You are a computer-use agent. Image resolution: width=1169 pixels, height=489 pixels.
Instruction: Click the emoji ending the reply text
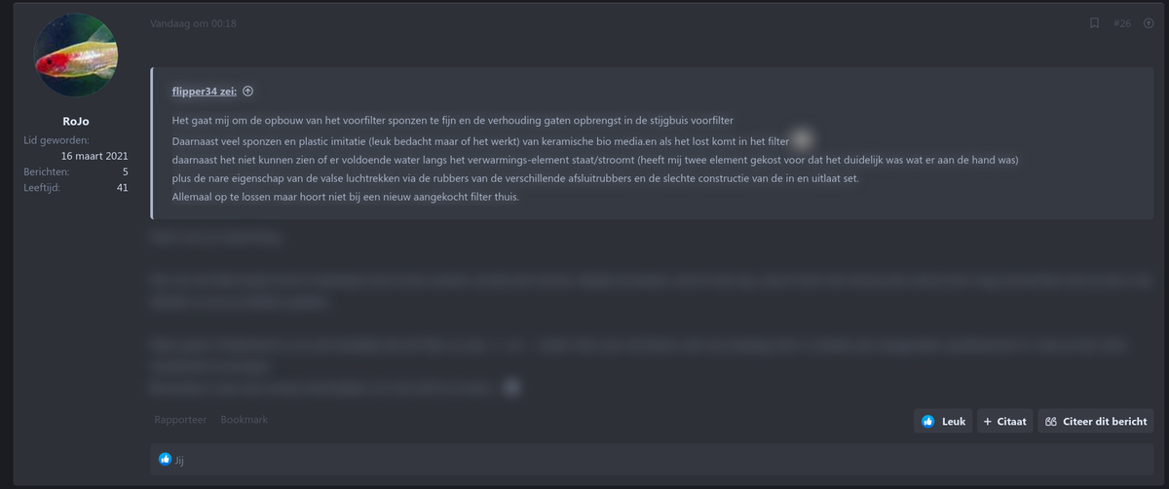click(x=512, y=387)
